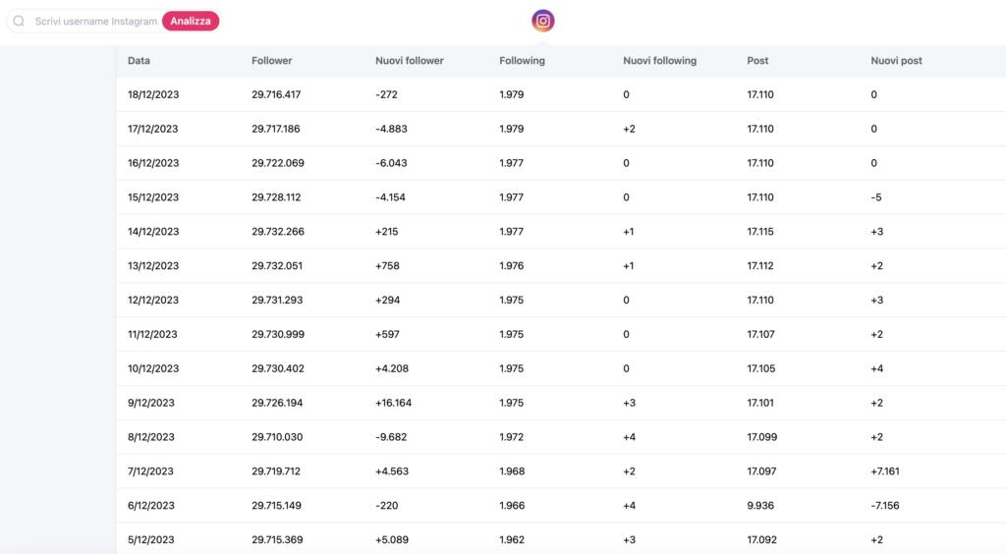Click the Instagram logo icon
The height and width of the screenshot is (554, 1006).
coord(543,21)
